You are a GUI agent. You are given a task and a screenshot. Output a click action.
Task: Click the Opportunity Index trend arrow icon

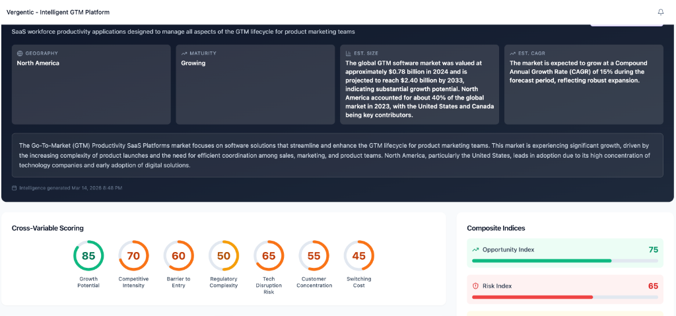[x=475, y=249]
